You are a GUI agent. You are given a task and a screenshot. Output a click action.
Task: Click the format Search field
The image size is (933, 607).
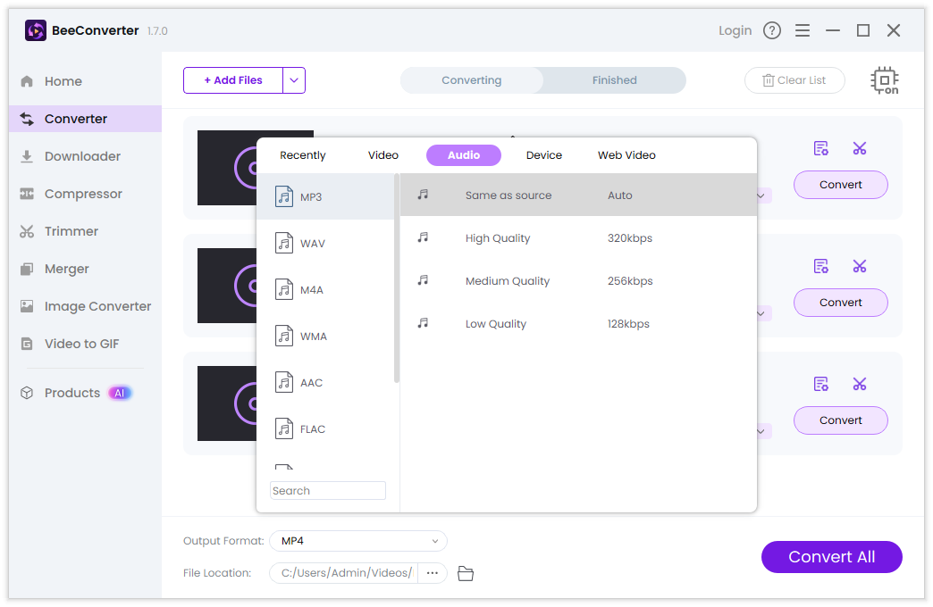click(328, 491)
